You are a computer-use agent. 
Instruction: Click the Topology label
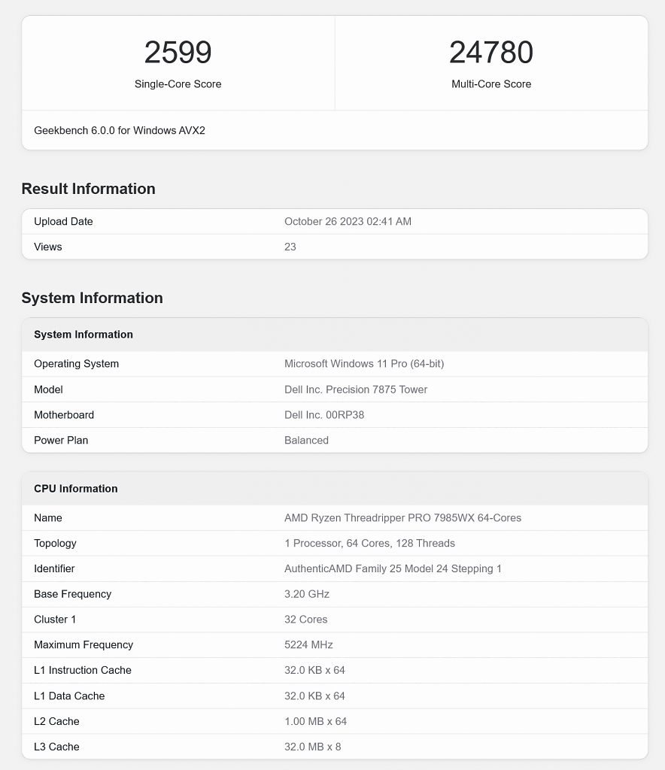point(55,544)
